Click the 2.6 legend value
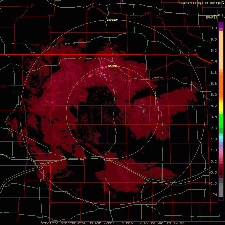The height and width of the screenshot is (225, 225). point(214,128)
